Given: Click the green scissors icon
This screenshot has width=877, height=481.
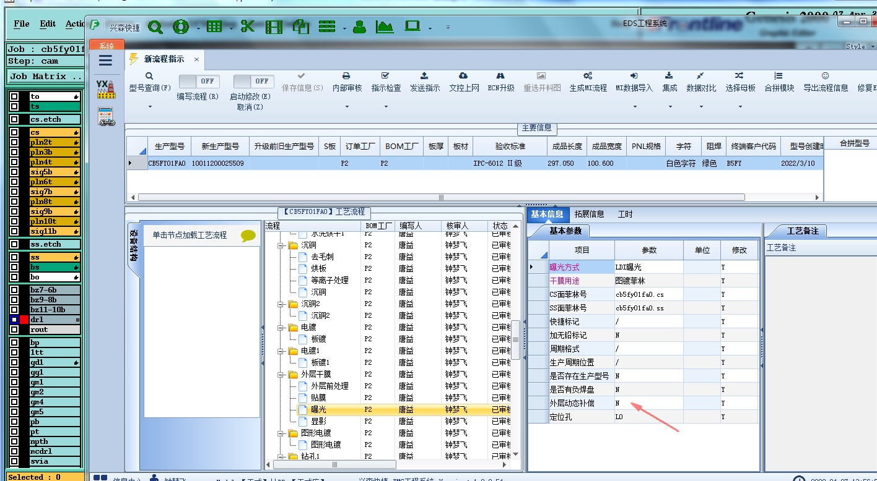Looking at the screenshot, I should point(248,27).
